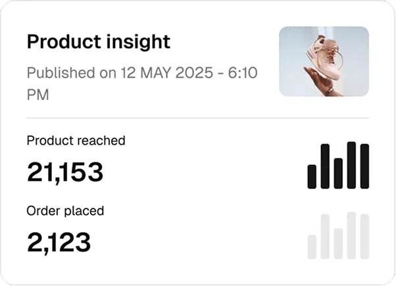Open the dark Product reached bar chart icon
The width and height of the screenshot is (396, 286).
pos(338,166)
